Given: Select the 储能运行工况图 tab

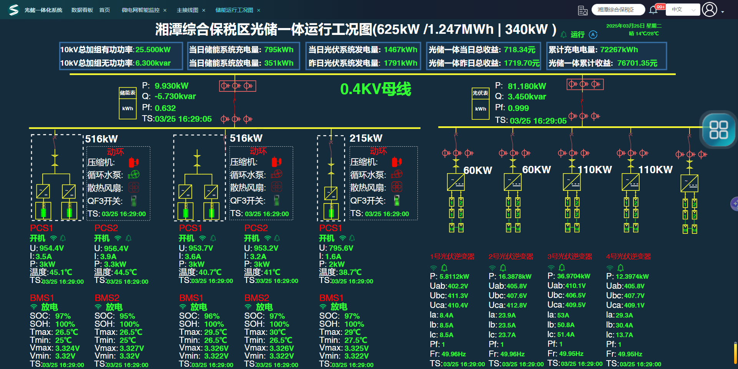Looking at the screenshot, I should 234,10.
